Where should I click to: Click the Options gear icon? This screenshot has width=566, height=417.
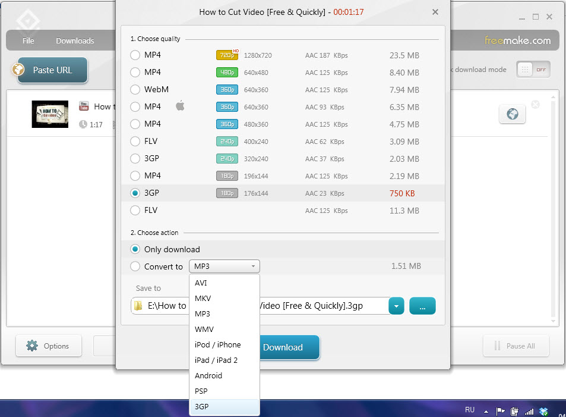(x=32, y=346)
